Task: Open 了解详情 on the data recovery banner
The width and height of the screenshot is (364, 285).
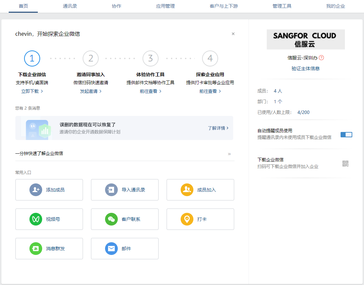Action: [x=218, y=128]
